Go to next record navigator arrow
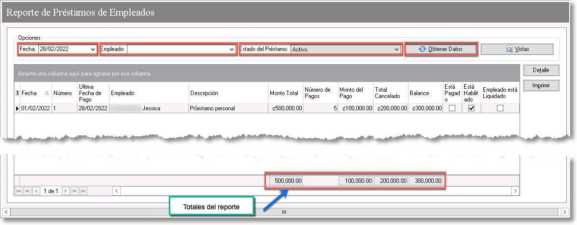 tap(66, 191)
